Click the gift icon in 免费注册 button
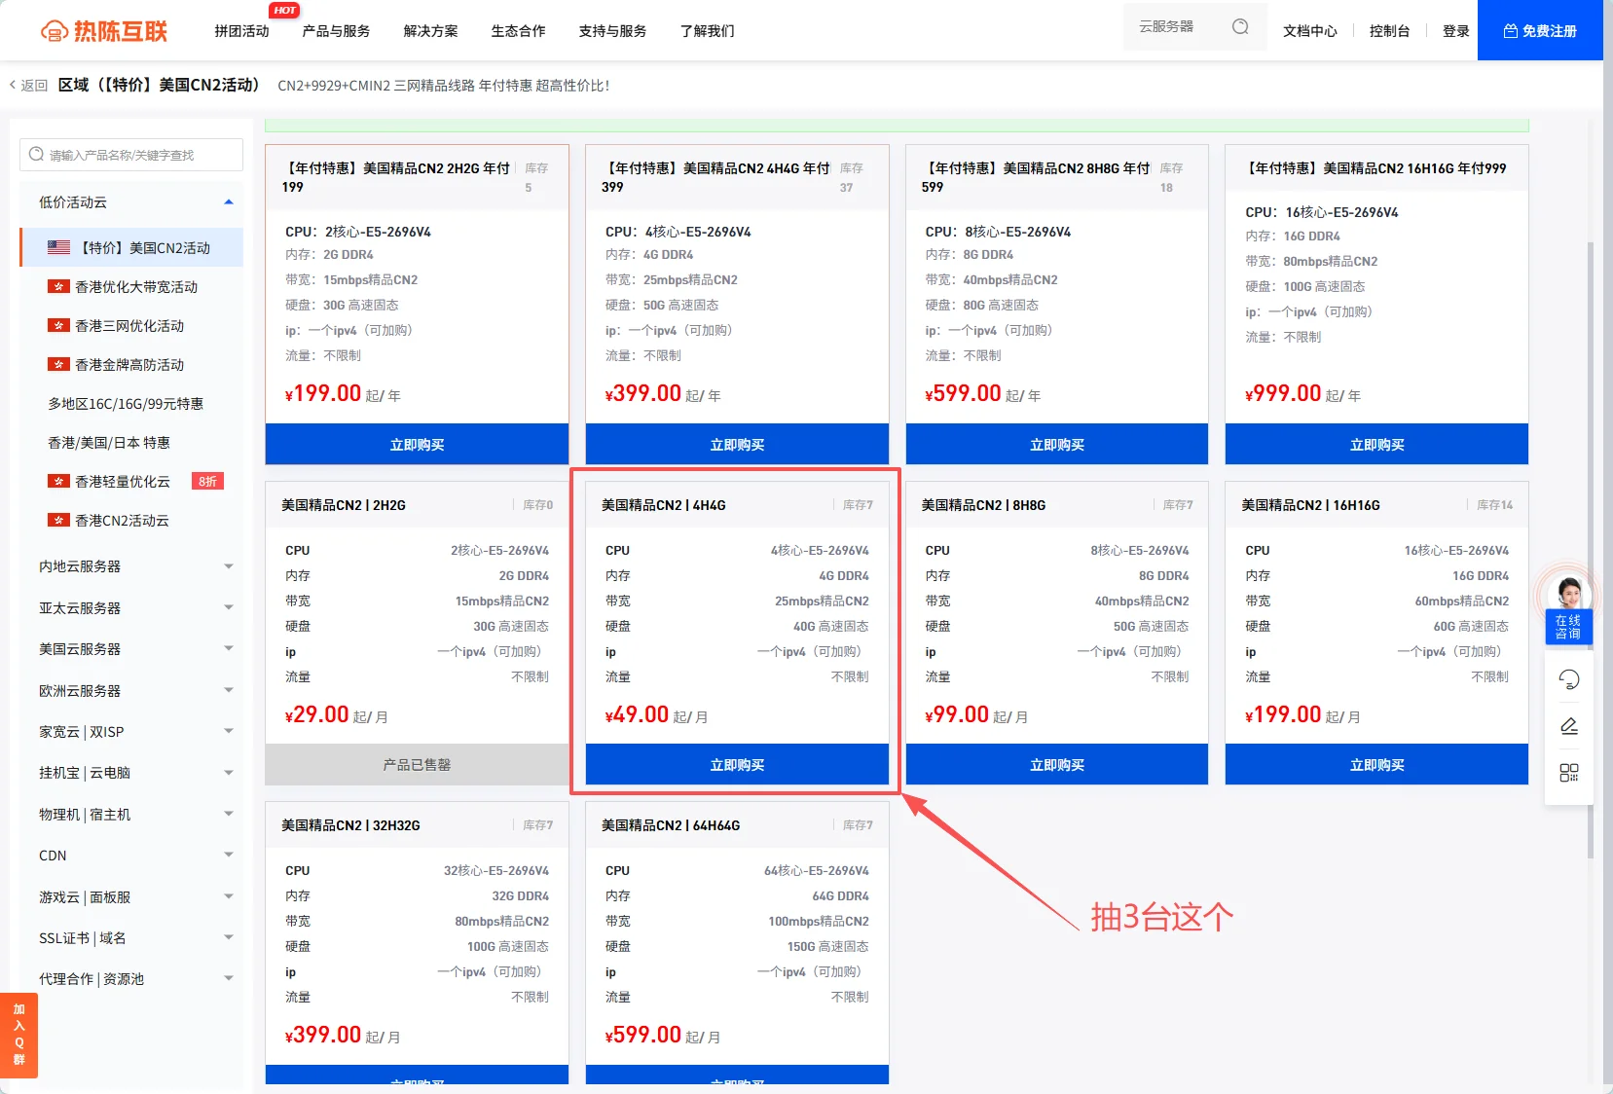The image size is (1613, 1094). point(1511,31)
